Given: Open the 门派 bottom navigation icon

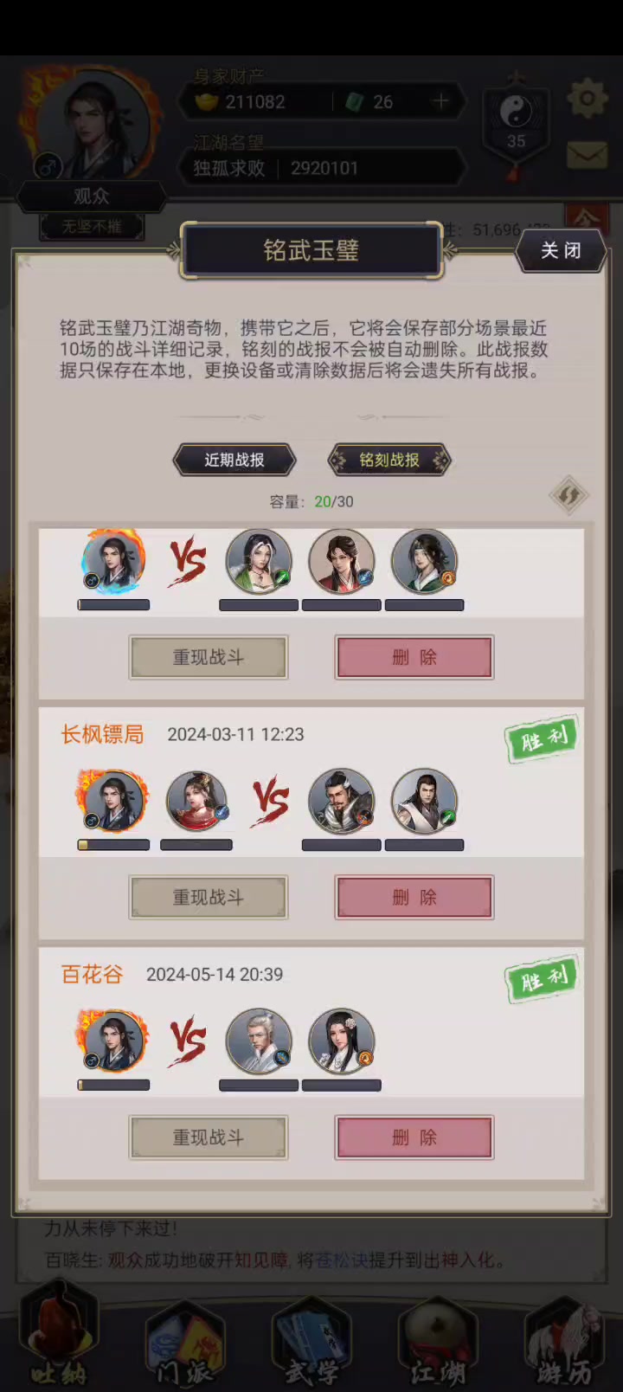Looking at the screenshot, I should 184,1344.
